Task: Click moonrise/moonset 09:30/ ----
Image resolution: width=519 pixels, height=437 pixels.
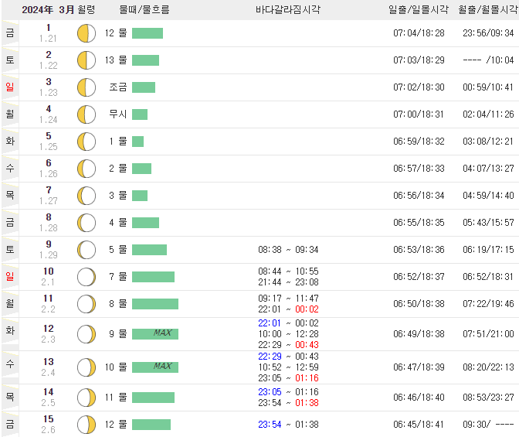Action: (x=488, y=425)
